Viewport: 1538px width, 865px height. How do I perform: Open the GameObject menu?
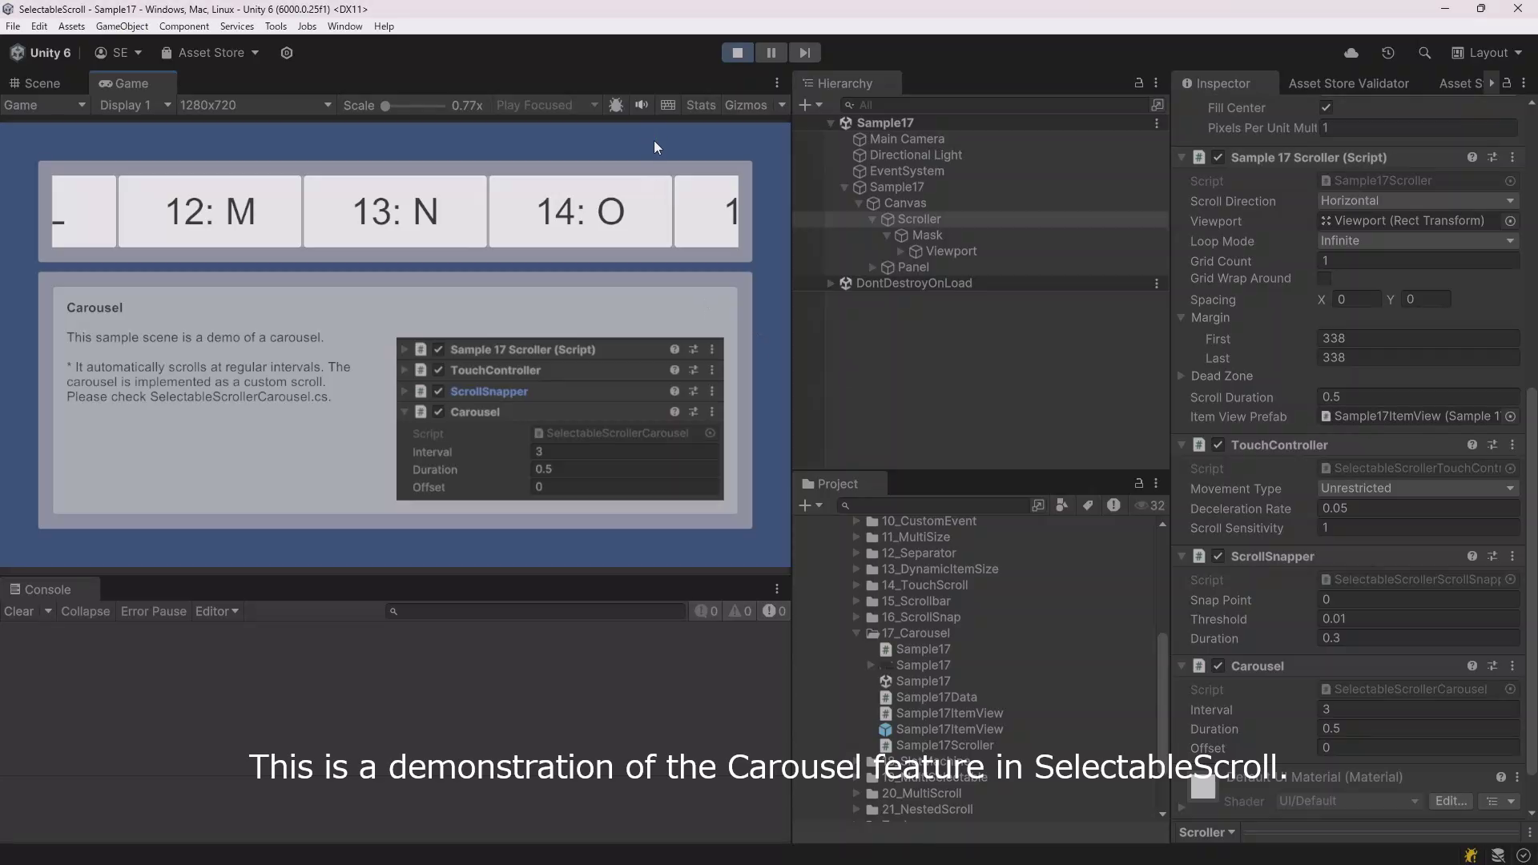[122, 26]
